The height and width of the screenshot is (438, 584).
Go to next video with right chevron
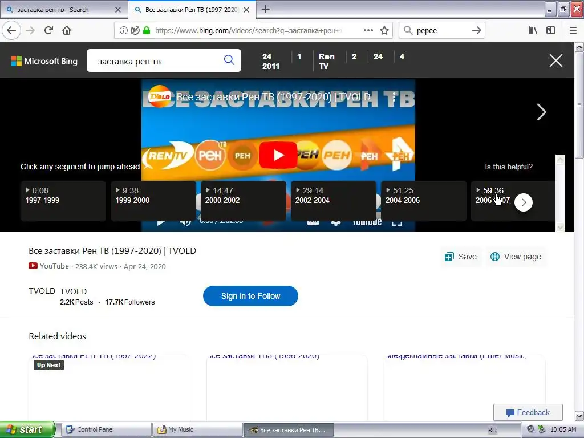click(541, 112)
